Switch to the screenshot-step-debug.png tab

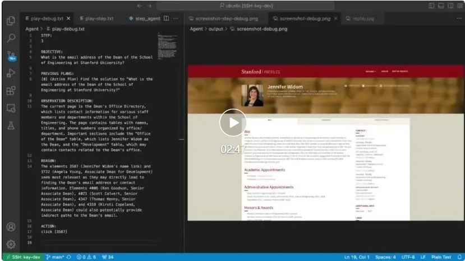click(222, 18)
